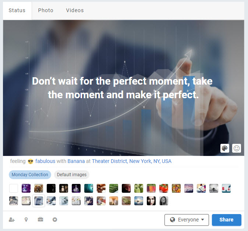Open the Everyone privacy dropdown
The image size is (248, 231).
[x=187, y=220]
